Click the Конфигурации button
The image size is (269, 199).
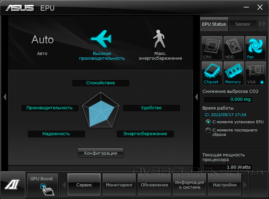(x=101, y=153)
